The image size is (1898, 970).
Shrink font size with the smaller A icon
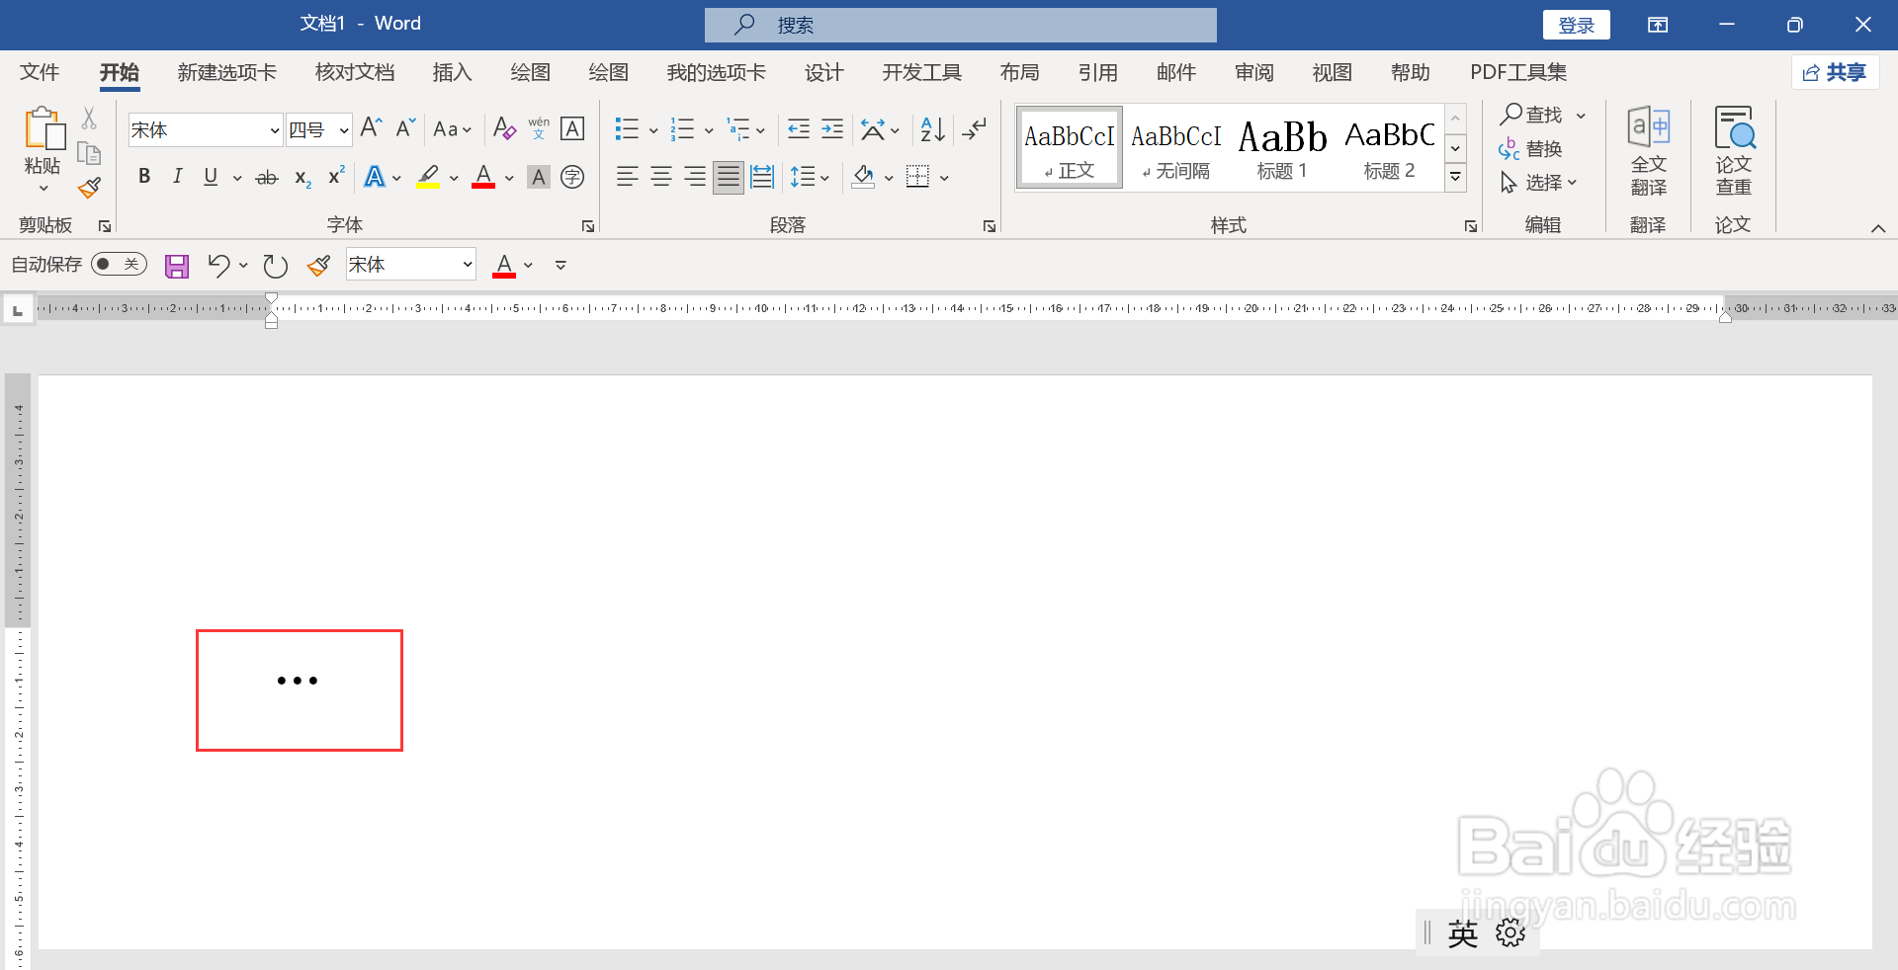point(405,128)
